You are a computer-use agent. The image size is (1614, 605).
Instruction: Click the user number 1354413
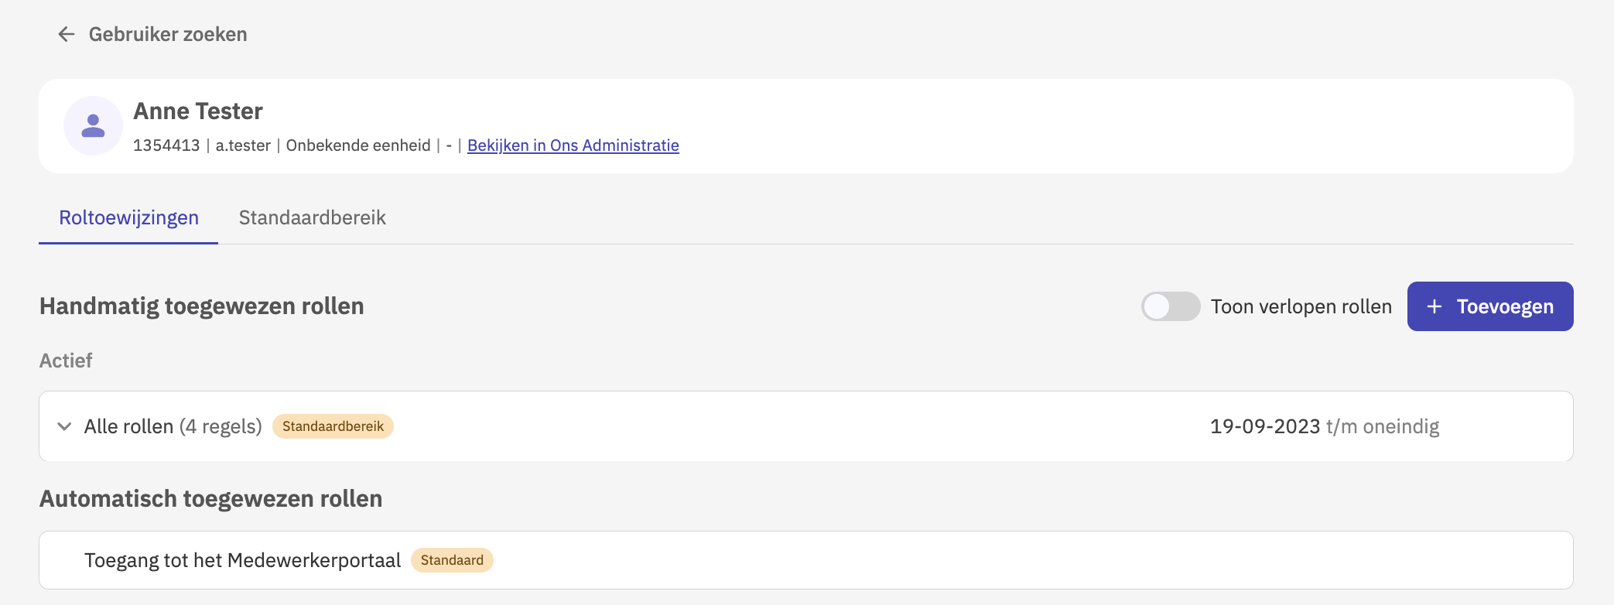pos(166,145)
